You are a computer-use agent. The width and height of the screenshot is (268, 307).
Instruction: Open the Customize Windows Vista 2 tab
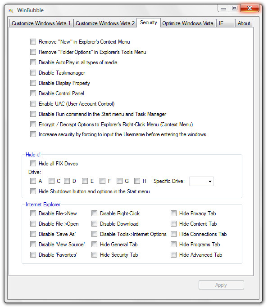(x=105, y=23)
